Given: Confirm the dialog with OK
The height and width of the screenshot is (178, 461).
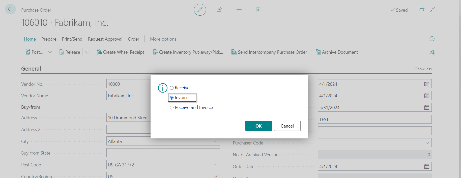Looking at the screenshot, I should pyautogui.click(x=258, y=126).
